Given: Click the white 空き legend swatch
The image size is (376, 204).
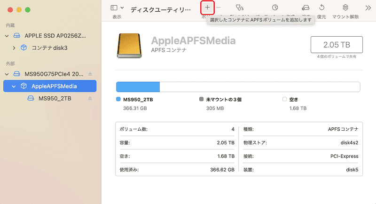Looking at the screenshot, I should coord(285,99).
